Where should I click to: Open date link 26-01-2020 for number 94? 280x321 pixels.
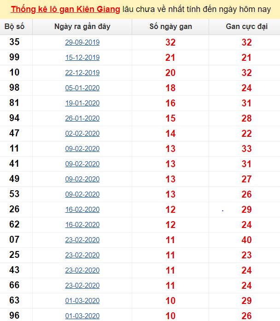point(82,118)
